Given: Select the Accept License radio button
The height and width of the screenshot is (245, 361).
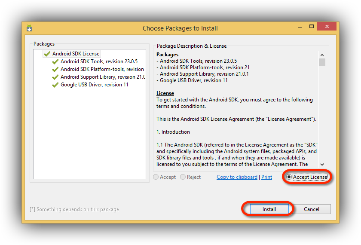Looking at the screenshot, I should pyautogui.click(x=289, y=177).
